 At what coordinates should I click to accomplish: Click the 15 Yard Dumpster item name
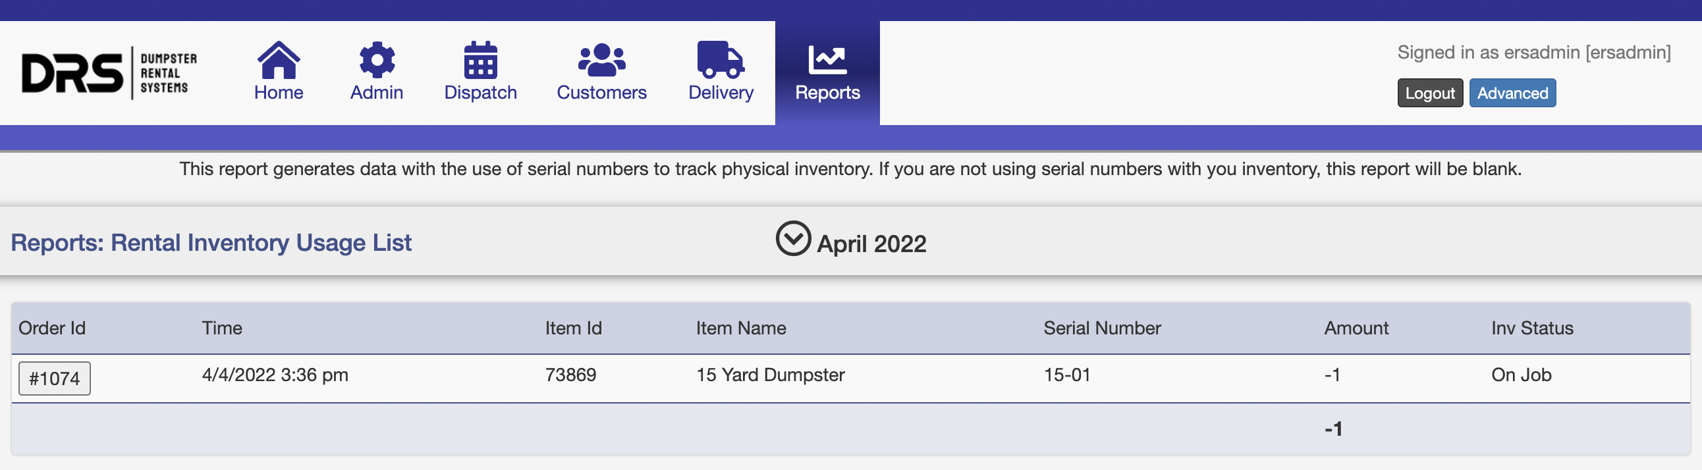770,375
